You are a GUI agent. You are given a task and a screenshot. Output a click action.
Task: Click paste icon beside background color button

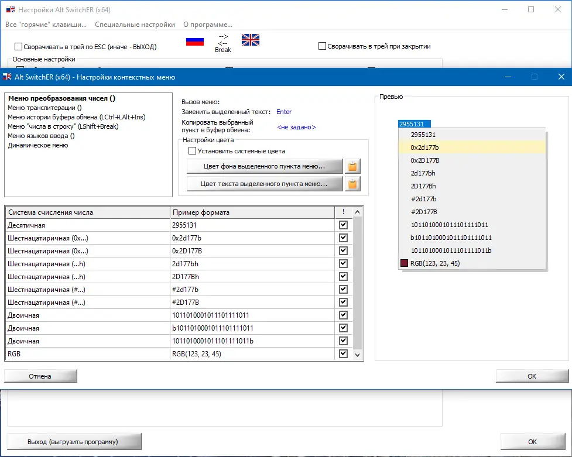tap(352, 166)
